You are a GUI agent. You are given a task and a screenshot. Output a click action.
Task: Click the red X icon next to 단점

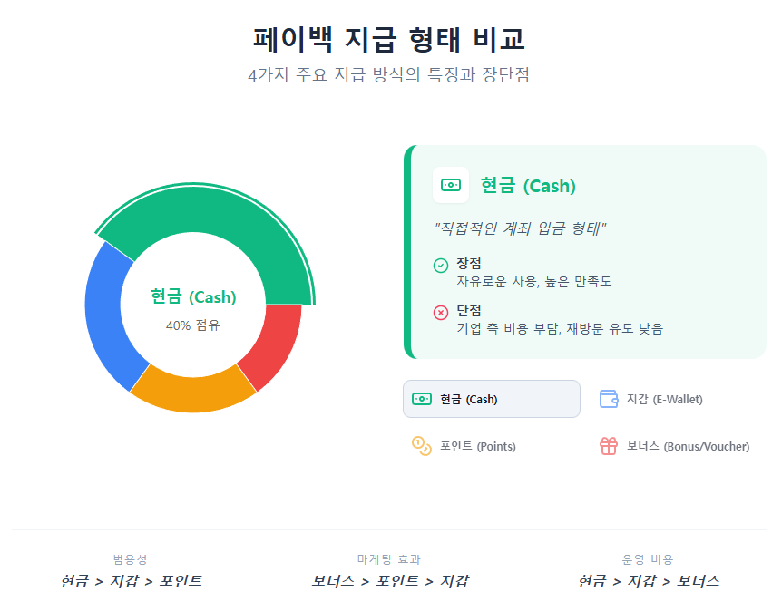[438, 312]
